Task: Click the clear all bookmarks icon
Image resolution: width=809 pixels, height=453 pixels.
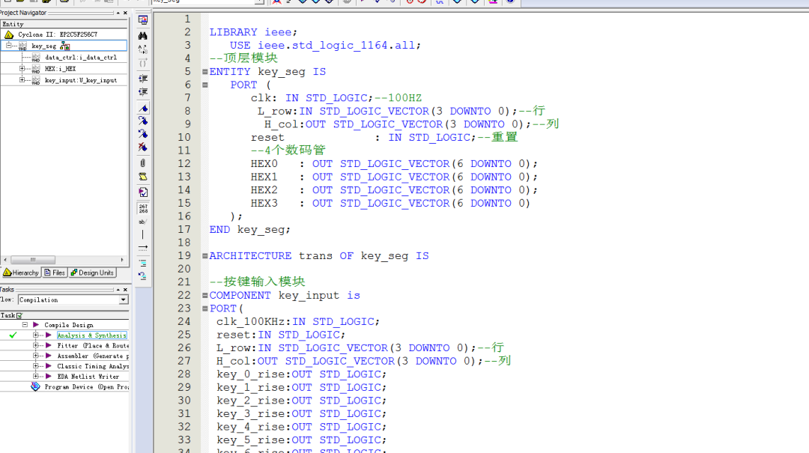Action: click(x=142, y=148)
